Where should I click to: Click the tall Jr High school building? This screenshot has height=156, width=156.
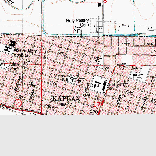pos(104,86)
